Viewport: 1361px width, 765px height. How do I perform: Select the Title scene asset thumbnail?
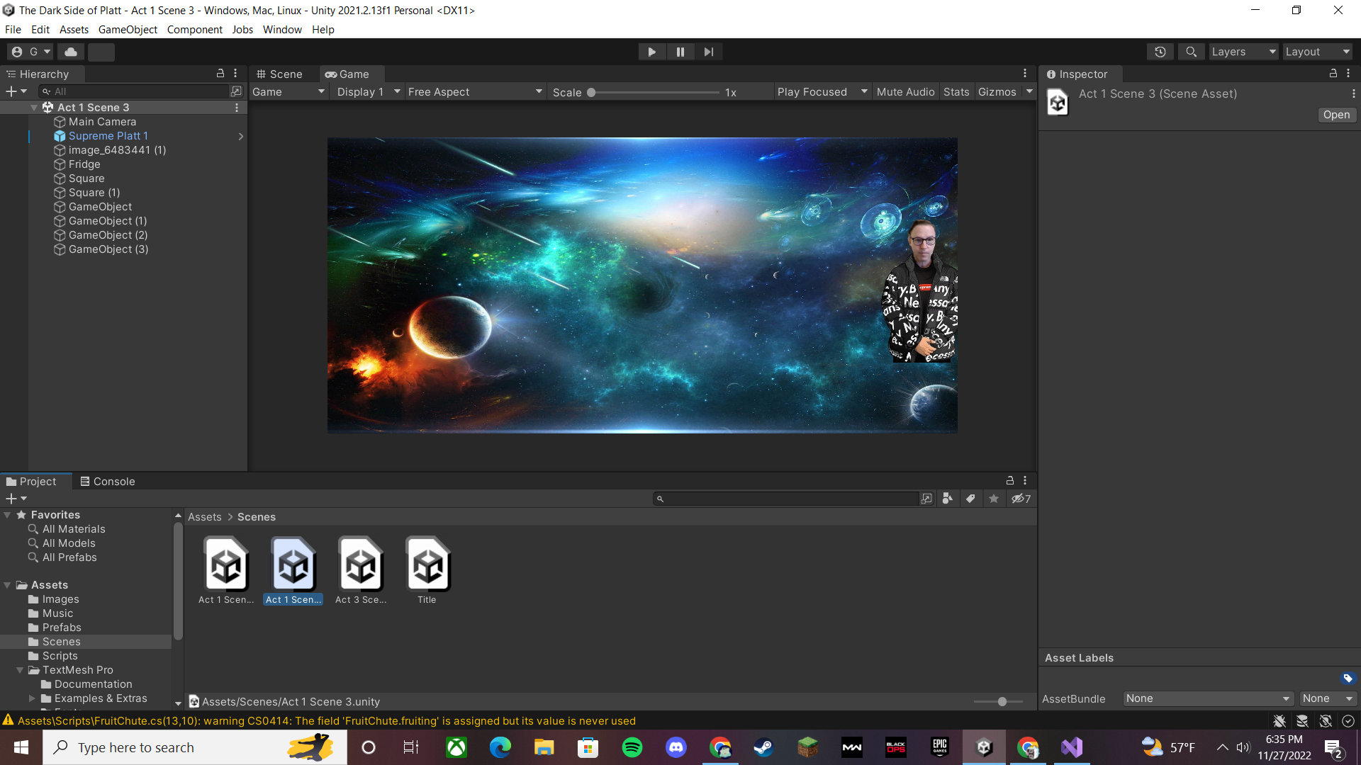427,567
